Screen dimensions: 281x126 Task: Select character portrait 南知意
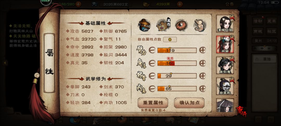[225, 65]
